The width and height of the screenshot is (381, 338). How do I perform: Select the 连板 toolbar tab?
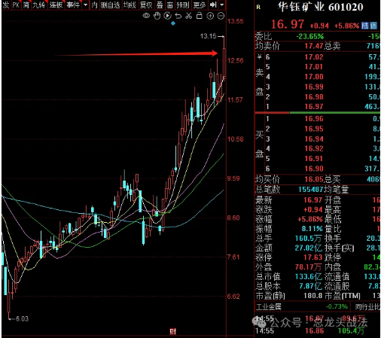(x=56, y=5)
